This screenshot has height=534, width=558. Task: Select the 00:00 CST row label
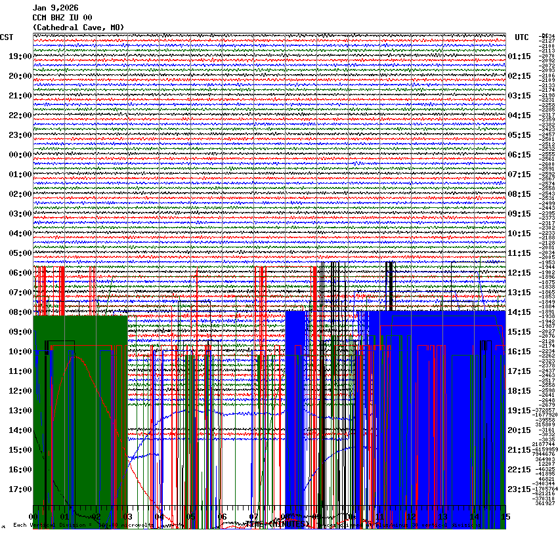20,155
